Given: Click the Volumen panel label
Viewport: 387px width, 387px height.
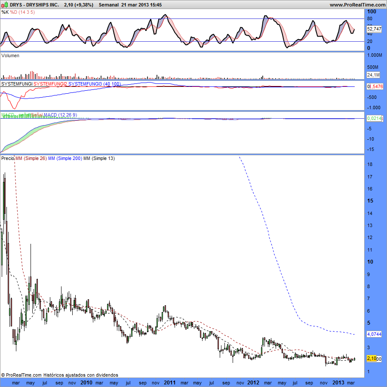Looking at the screenshot, I should 10,55.
